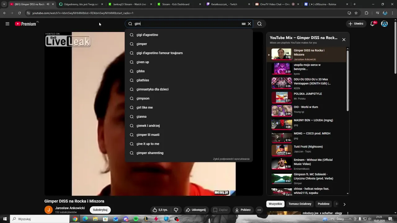Open YouTube account avatar menu
The image size is (397, 223).
[384, 24]
